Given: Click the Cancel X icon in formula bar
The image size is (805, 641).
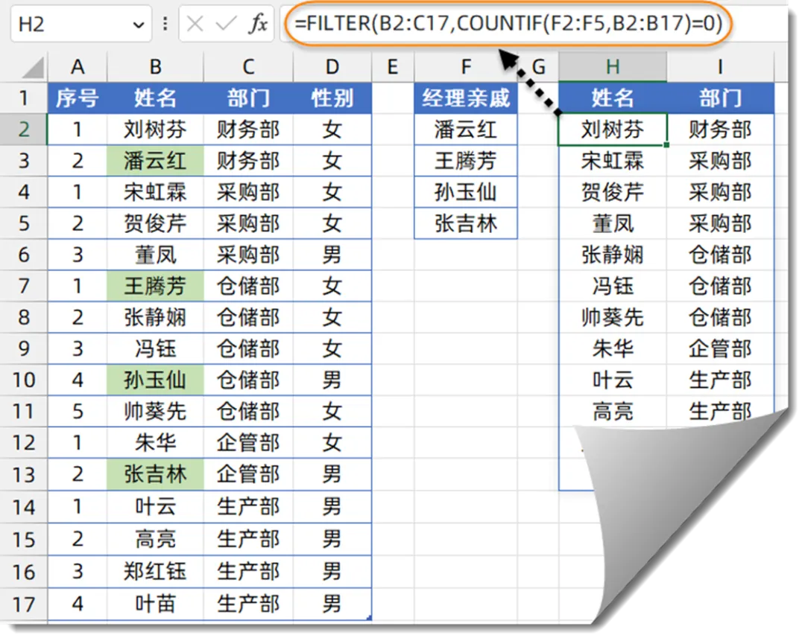Looking at the screenshot, I should (195, 25).
